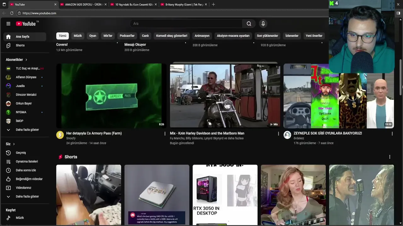This screenshot has width=403, height=226.
Task: Open Videolarınız in sidebar
Action: tap(25, 188)
